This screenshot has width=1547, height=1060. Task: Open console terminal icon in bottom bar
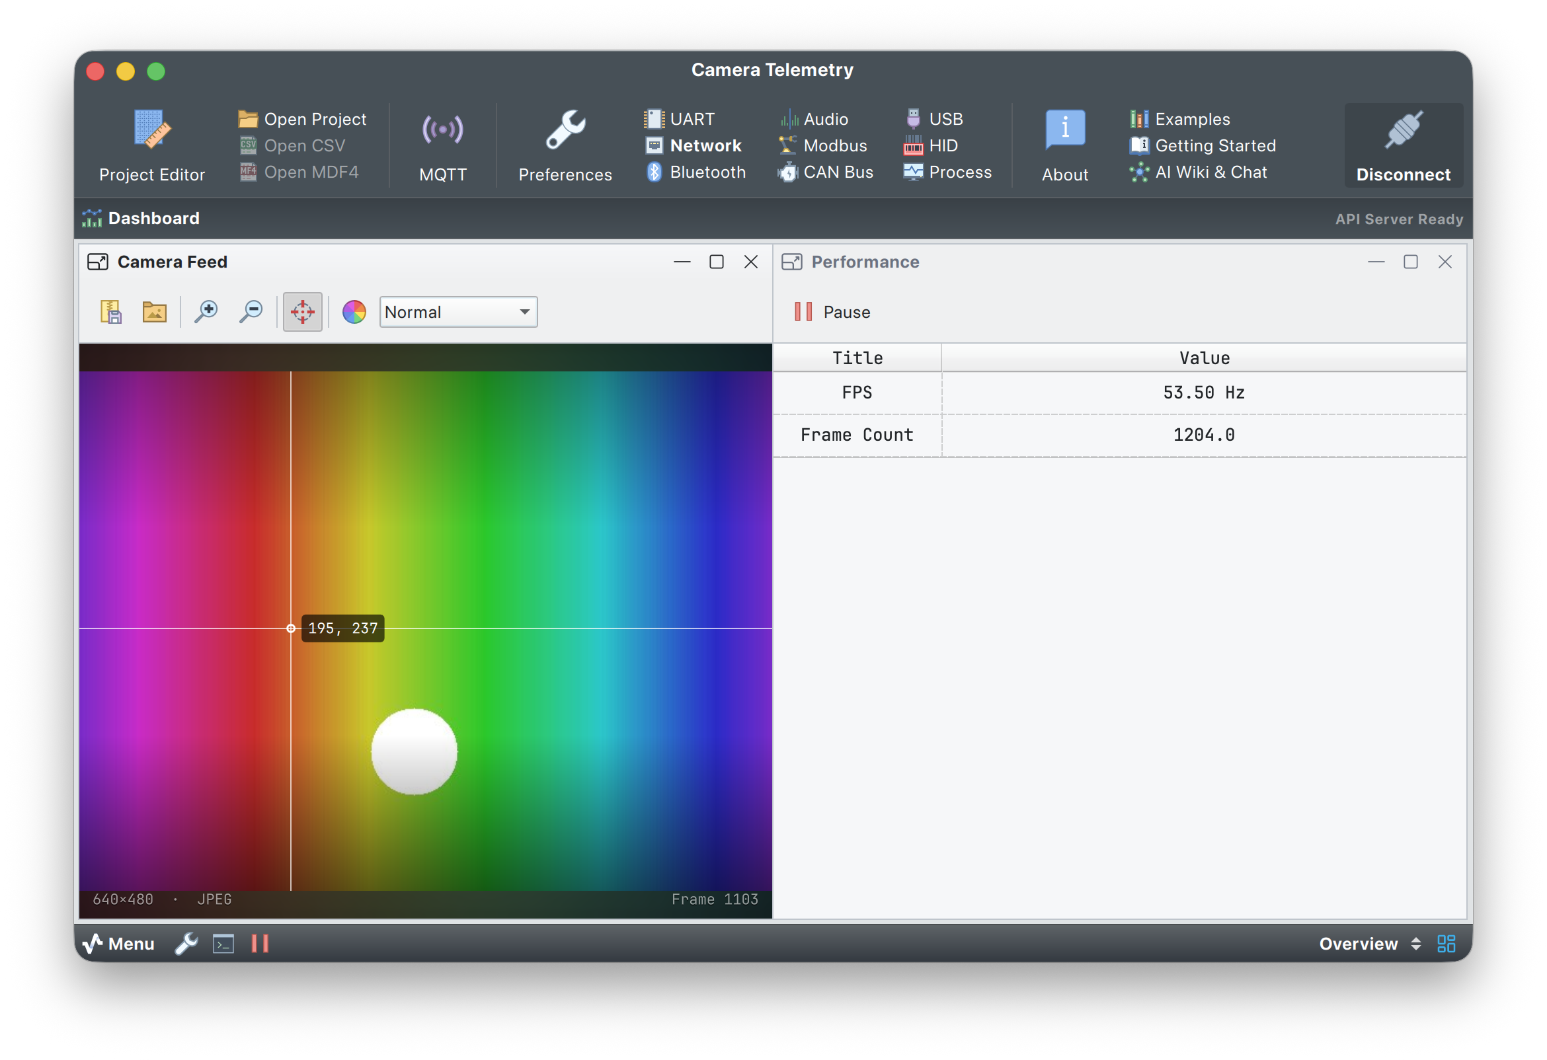223,944
